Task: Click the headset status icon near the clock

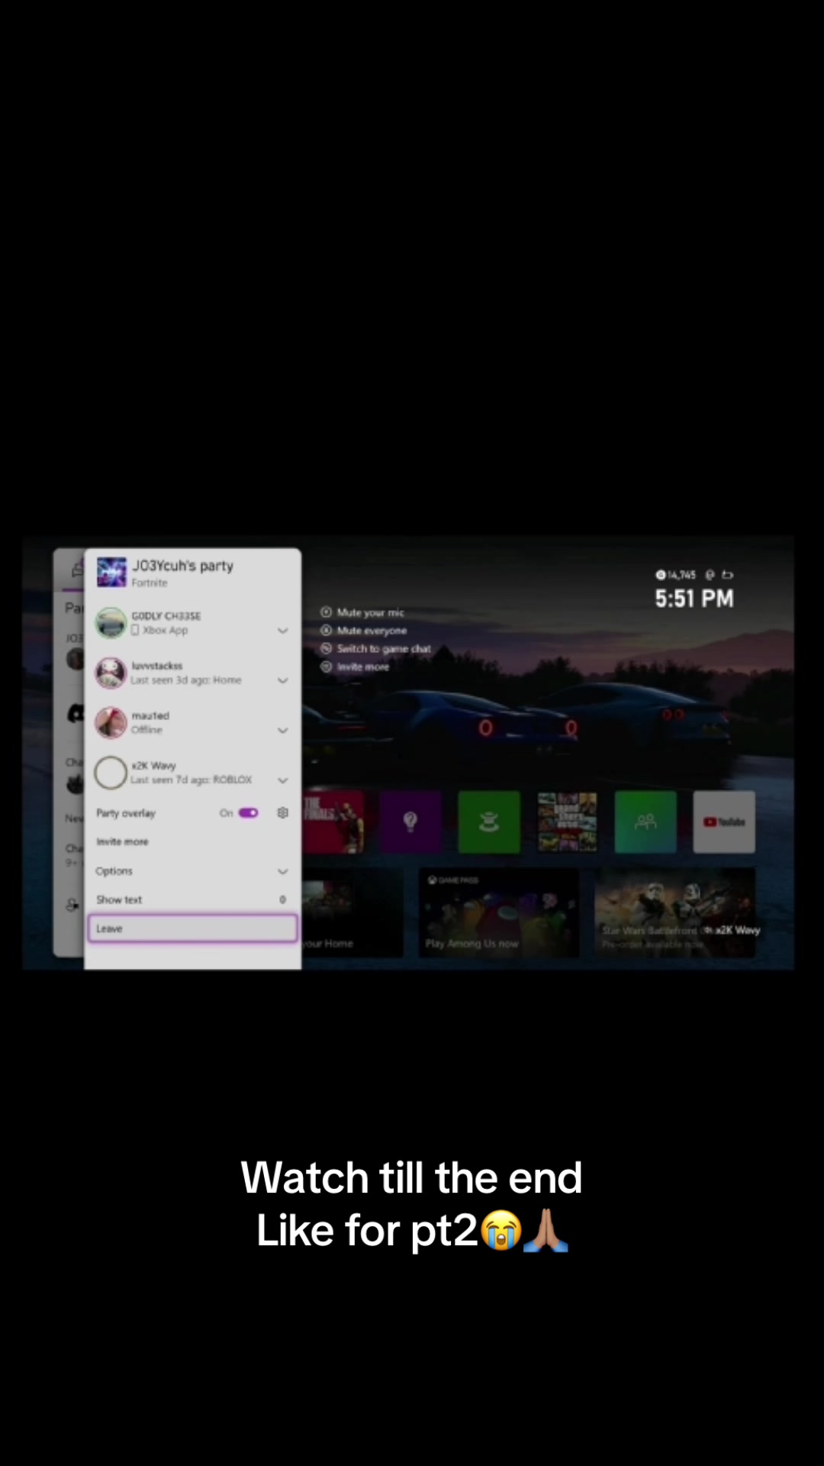Action: [x=710, y=575]
